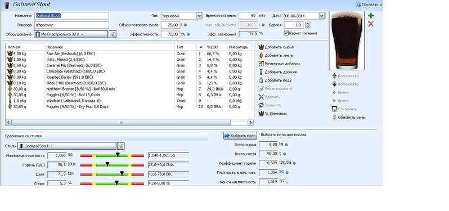Click the Выбрать поля button
449x211 pixels.
pyautogui.click(x=240, y=136)
